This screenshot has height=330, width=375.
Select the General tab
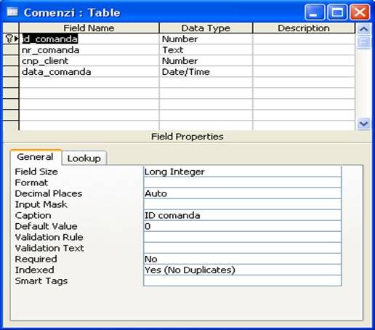(35, 157)
